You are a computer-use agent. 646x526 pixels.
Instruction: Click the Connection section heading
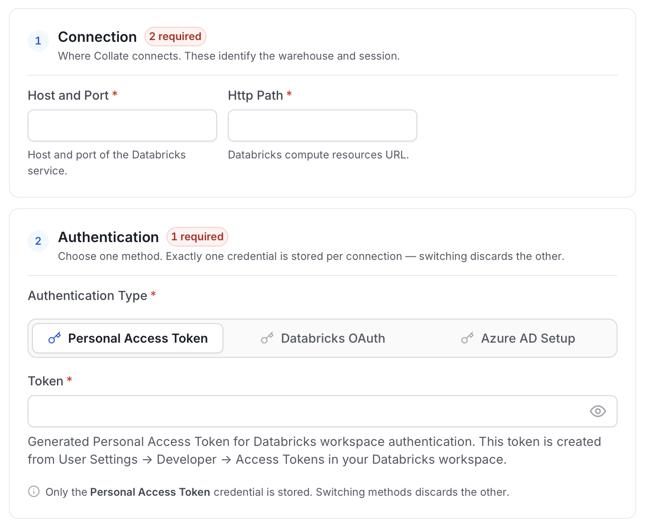point(97,37)
